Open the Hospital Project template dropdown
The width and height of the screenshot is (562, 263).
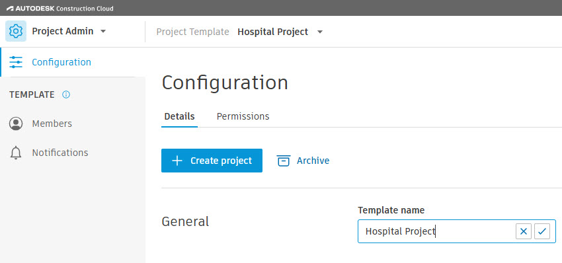click(x=320, y=32)
